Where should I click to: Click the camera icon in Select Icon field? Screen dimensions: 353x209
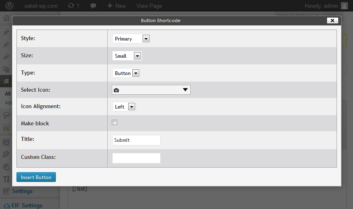(116, 90)
